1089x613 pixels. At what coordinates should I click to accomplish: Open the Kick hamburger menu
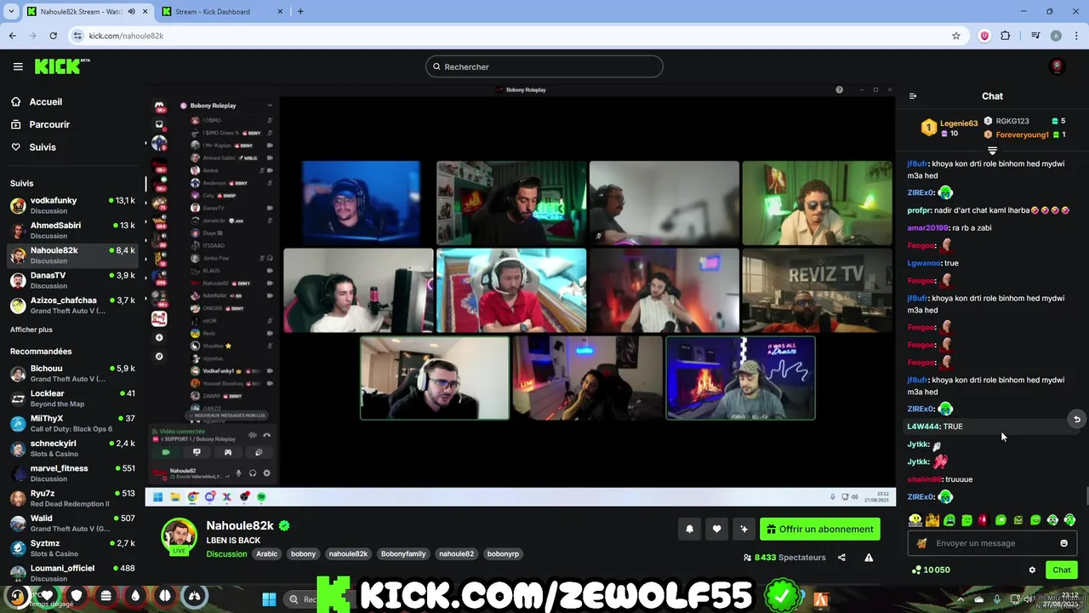tap(18, 66)
